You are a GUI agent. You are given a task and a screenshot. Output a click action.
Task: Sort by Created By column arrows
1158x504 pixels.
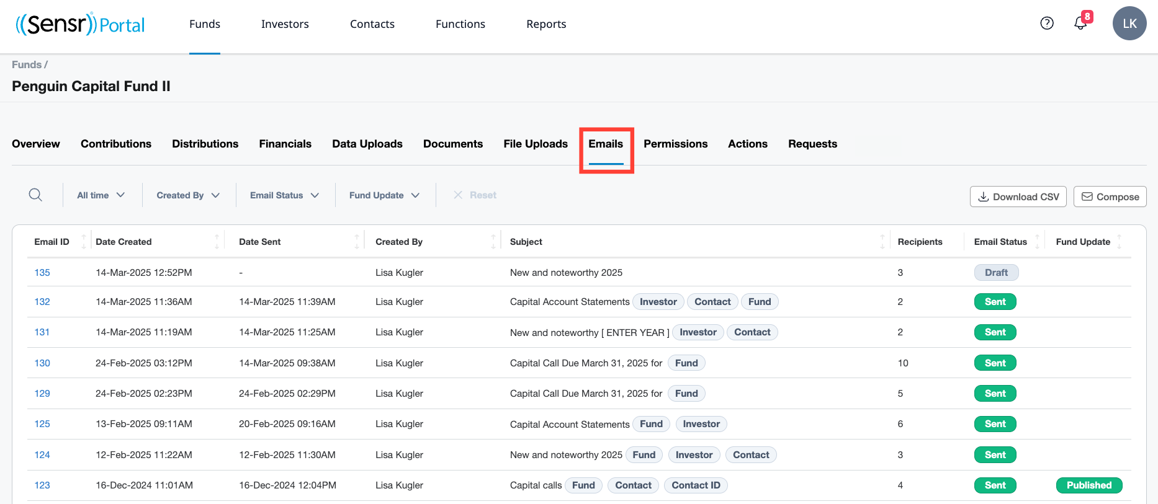click(493, 242)
